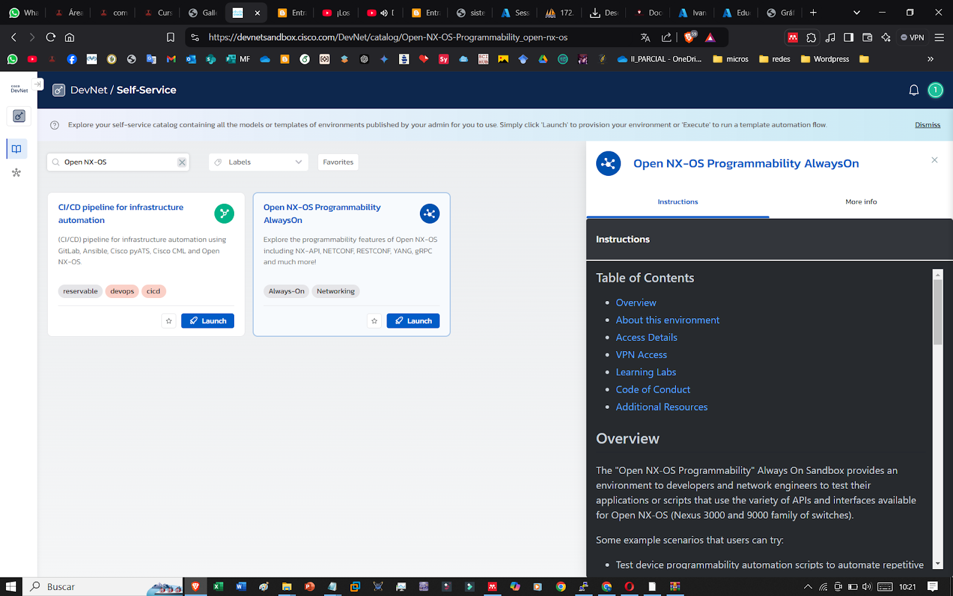
Task: Close the details side panel
Action: [x=935, y=160]
